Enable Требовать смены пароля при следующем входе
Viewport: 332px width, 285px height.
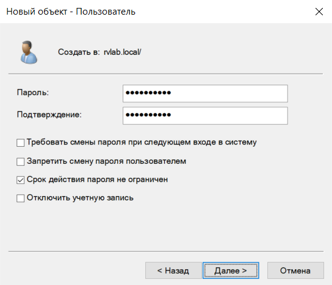tap(21, 142)
